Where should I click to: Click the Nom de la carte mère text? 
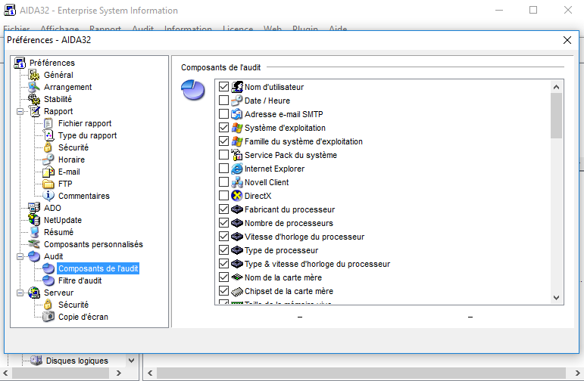[x=283, y=277]
